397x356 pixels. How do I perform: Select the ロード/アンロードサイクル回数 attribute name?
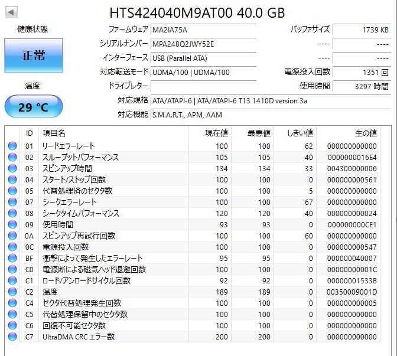[x=86, y=280]
